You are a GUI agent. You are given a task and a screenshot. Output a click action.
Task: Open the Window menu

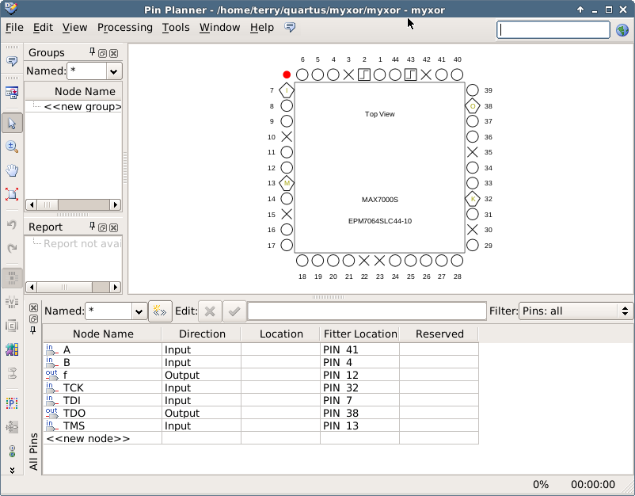pos(220,28)
